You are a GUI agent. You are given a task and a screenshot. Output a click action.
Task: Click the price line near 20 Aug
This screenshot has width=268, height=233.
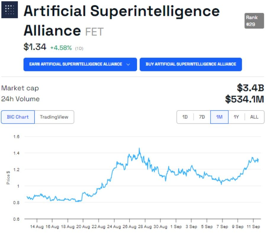click(x=83, y=194)
